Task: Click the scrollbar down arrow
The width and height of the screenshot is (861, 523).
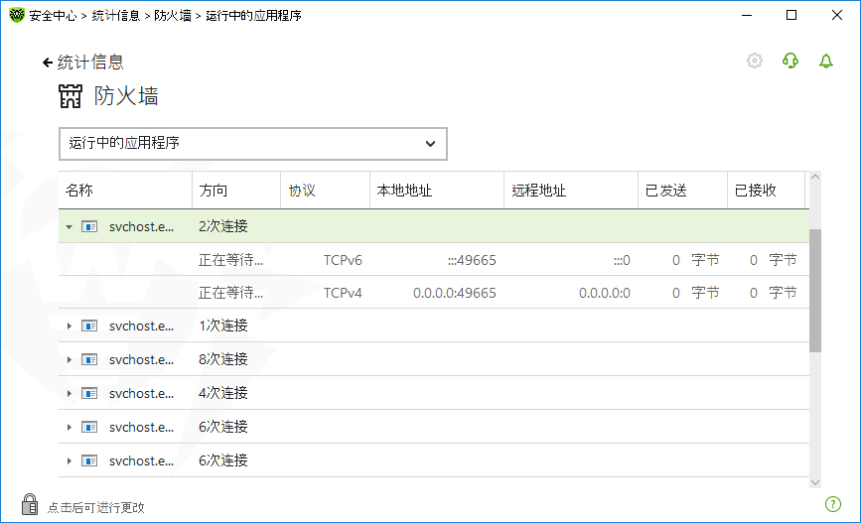Action: pyautogui.click(x=815, y=481)
